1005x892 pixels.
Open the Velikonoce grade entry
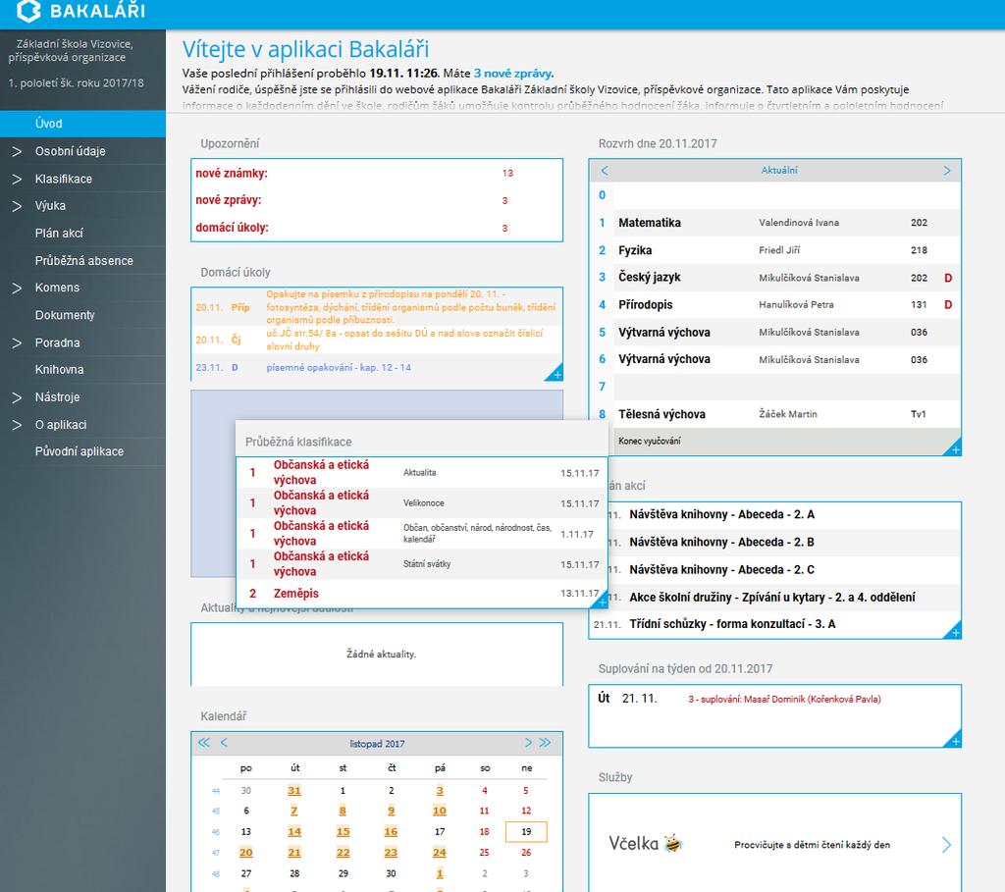(422, 503)
